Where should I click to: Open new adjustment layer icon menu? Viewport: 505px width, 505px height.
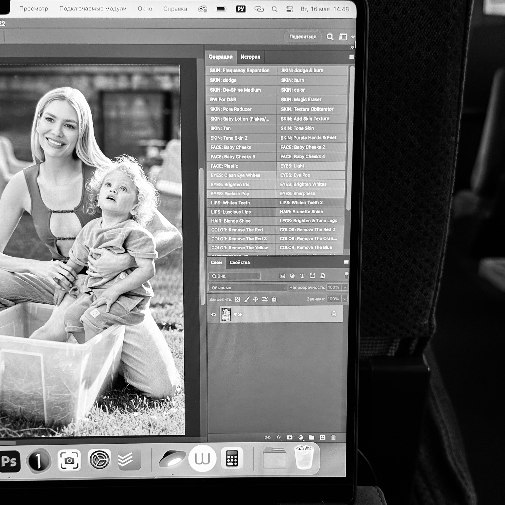pyautogui.click(x=301, y=437)
